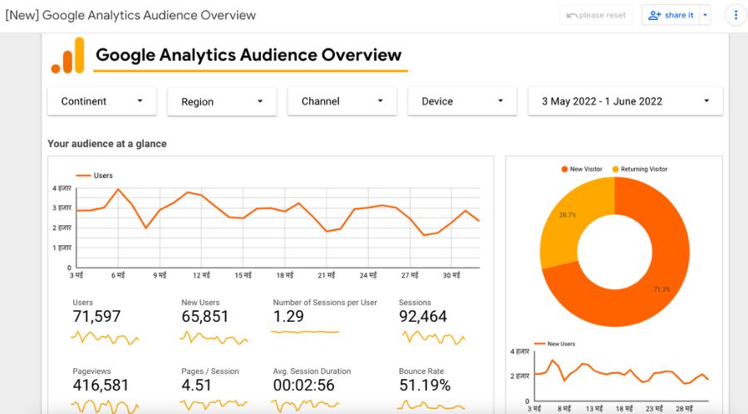Image resolution: width=748 pixels, height=414 pixels.
Task: Click the Users sparkline under 71,597
Action: (105, 338)
